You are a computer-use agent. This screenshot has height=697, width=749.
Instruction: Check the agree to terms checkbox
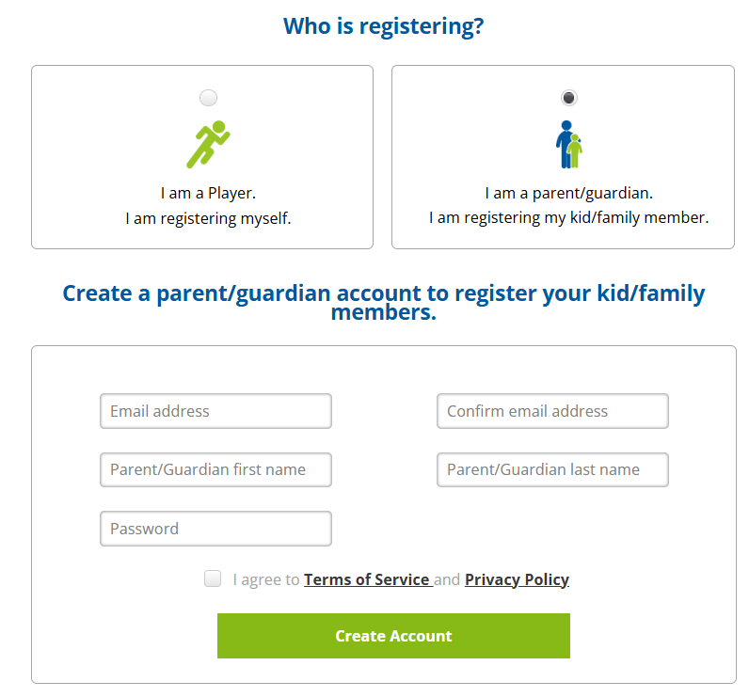coord(213,578)
